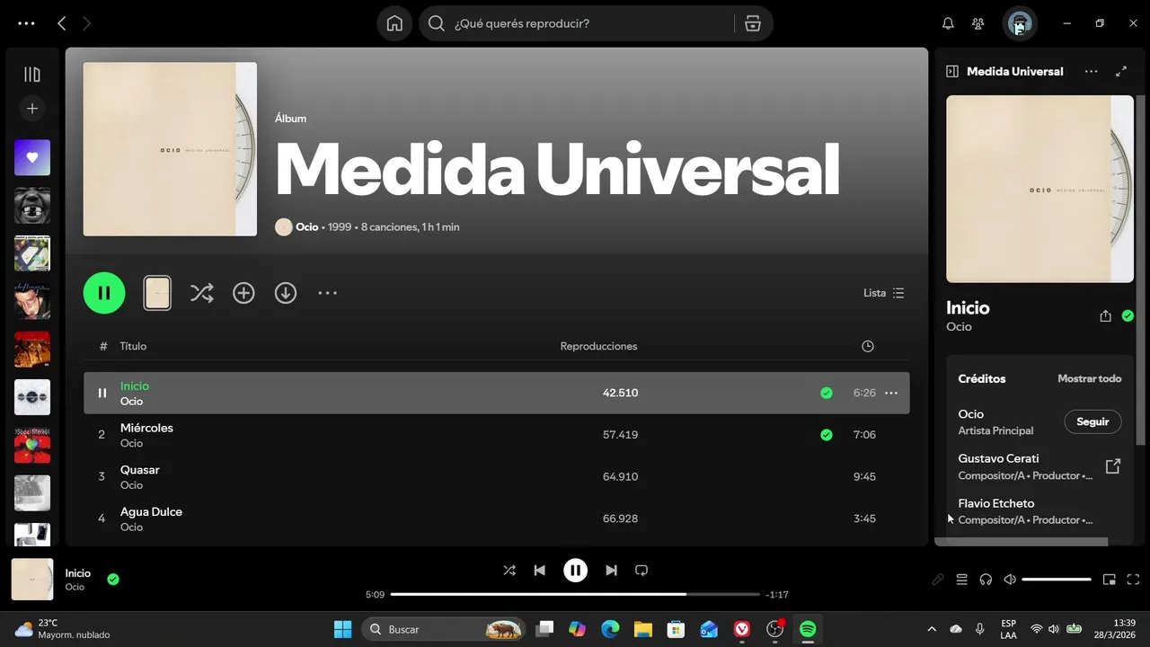Viewport: 1150px width, 647px height.
Task: Click Mostrar todo in Créditos
Action: pyautogui.click(x=1089, y=379)
